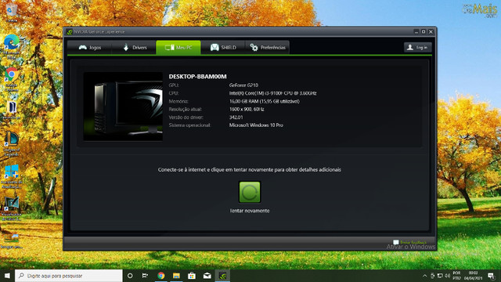The height and width of the screenshot is (282, 501).
Task: Click the network icon in system tray
Action: pyautogui.click(x=440, y=276)
